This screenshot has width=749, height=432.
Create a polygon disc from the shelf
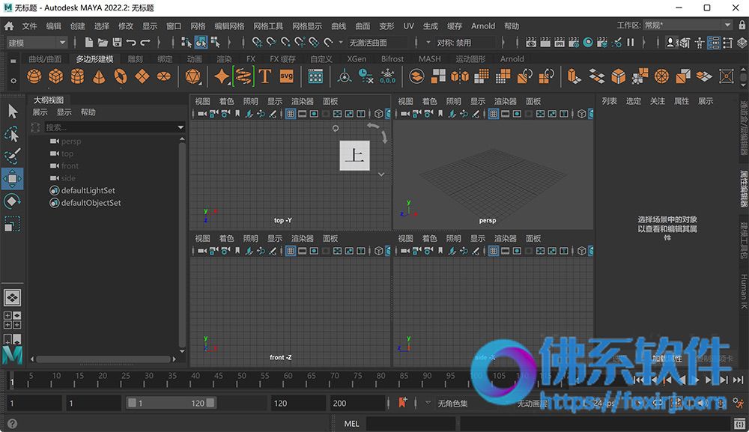(x=164, y=76)
